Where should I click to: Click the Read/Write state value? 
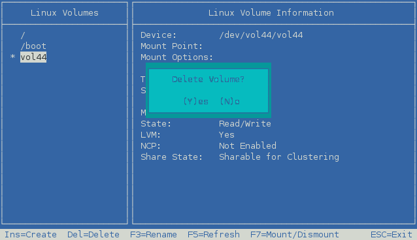245,124
